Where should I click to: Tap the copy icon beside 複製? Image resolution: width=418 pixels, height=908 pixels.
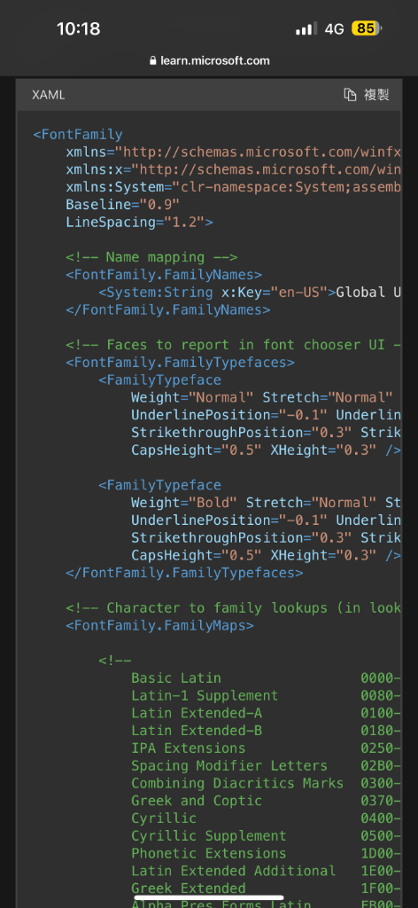[x=350, y=95]
